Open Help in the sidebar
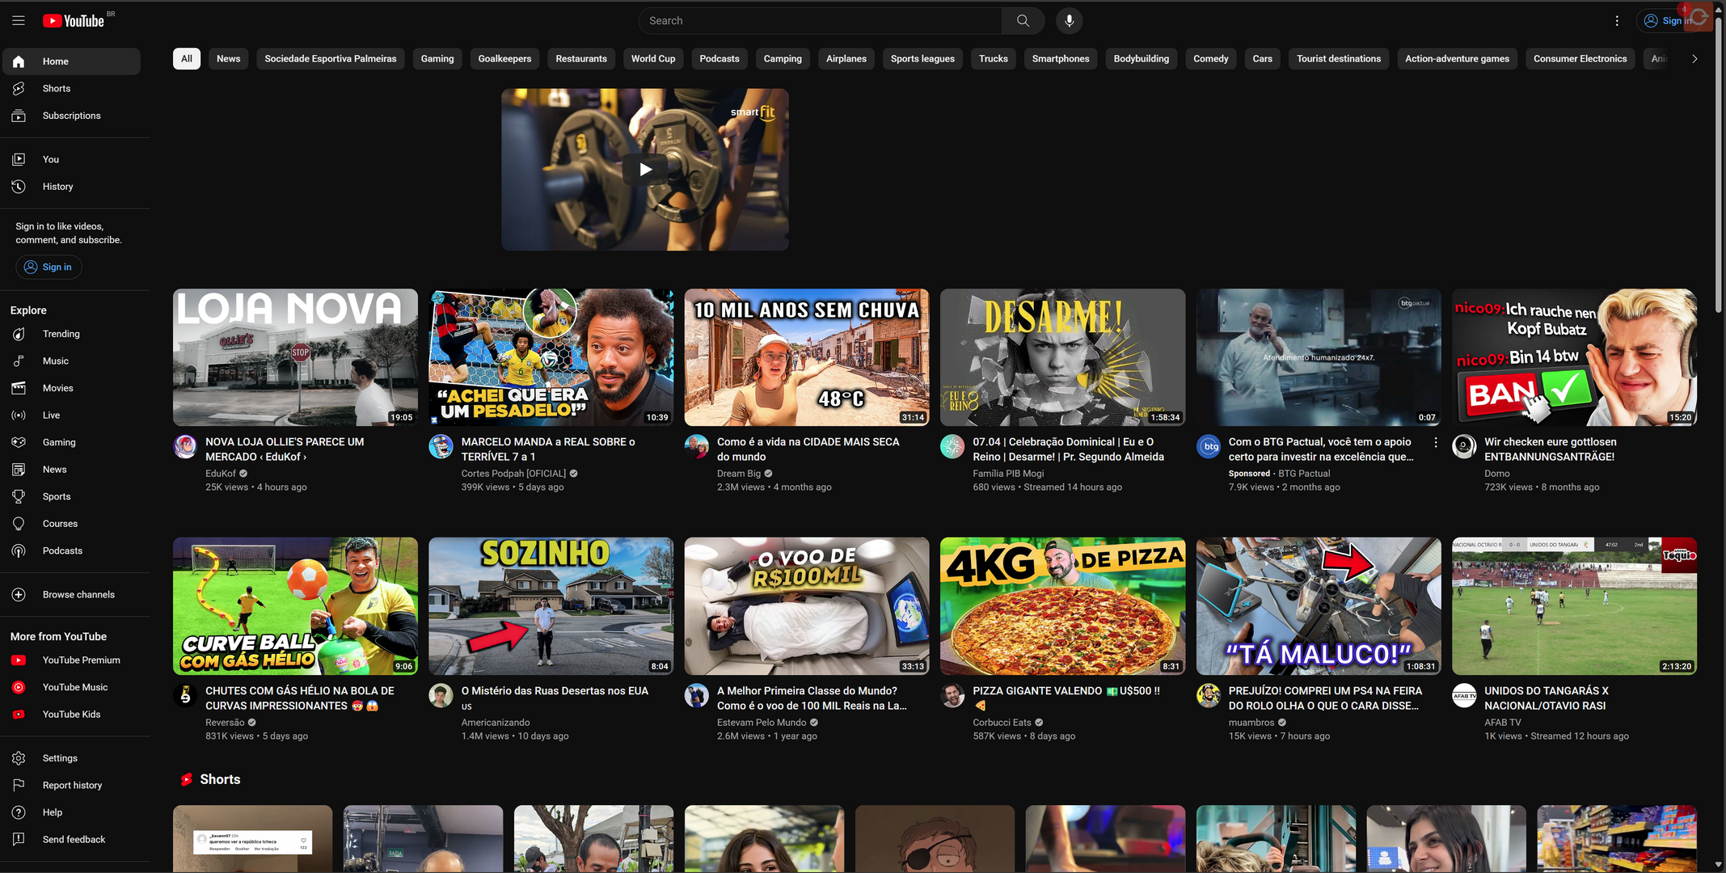This screenshot has height=873, width=1726. point(71,812)
